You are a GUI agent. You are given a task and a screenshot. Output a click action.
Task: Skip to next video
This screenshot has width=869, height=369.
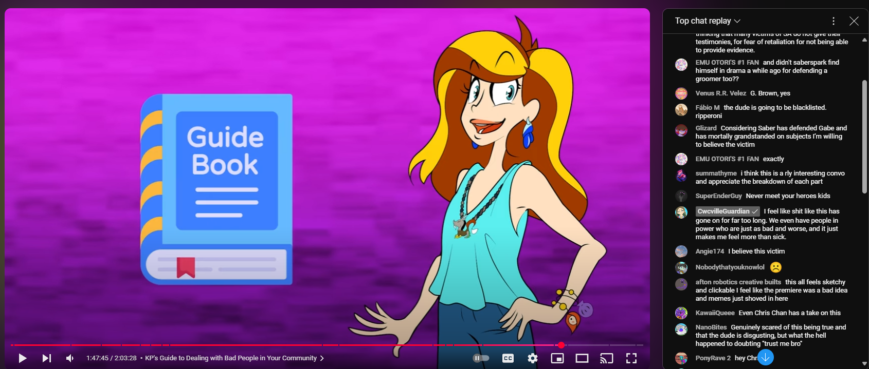tap(46, 358)
